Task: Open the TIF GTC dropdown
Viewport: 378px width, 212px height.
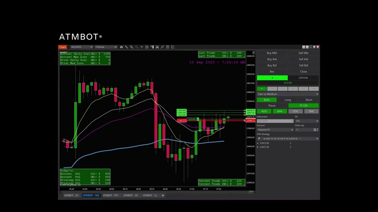Action: click(x=307, y=121)
